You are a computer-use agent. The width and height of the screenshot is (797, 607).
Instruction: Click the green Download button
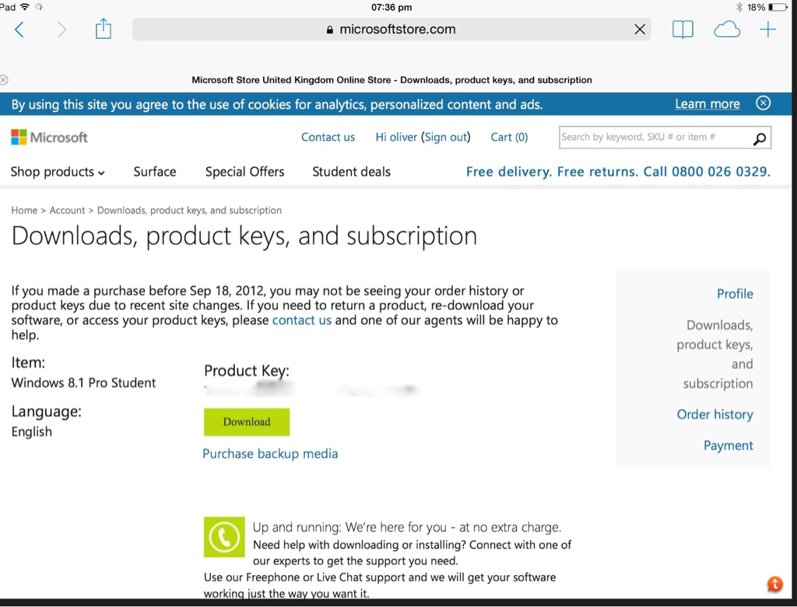(x=247, y=422)
